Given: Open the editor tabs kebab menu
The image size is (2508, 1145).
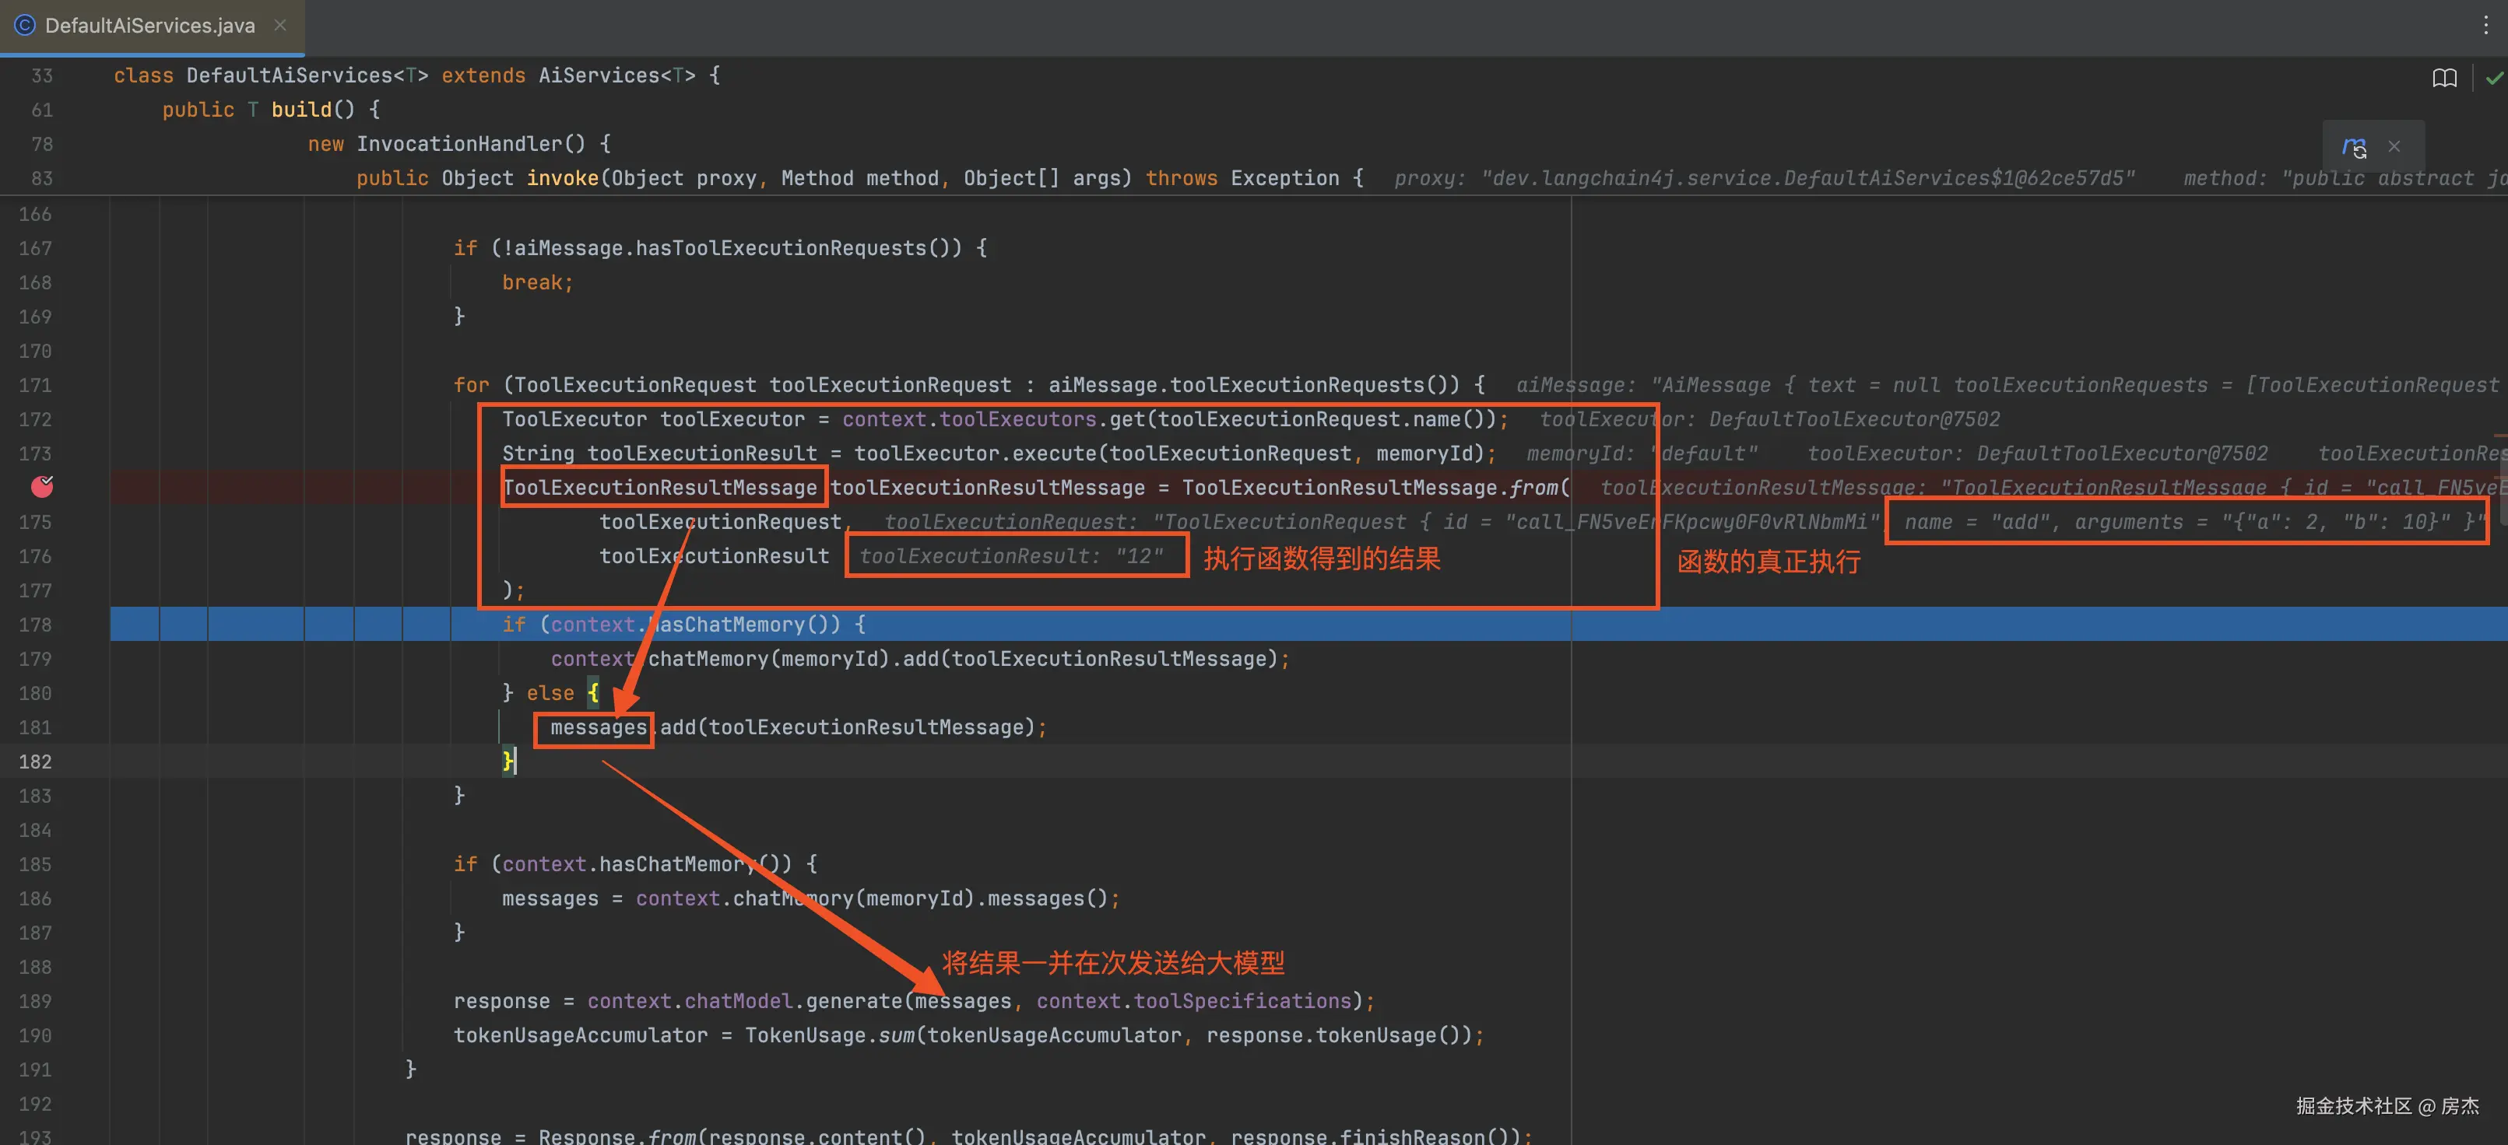Looking at the screenshot, I should tap(2485, 26).
